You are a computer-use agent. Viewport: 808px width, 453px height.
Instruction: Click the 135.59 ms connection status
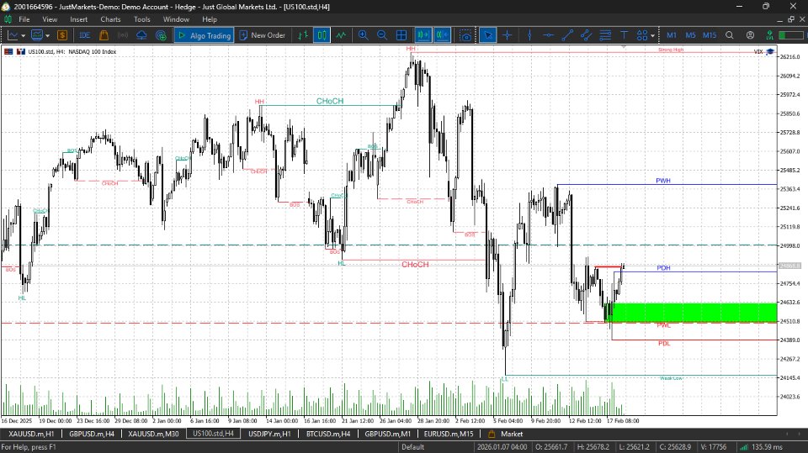[762, 447]
